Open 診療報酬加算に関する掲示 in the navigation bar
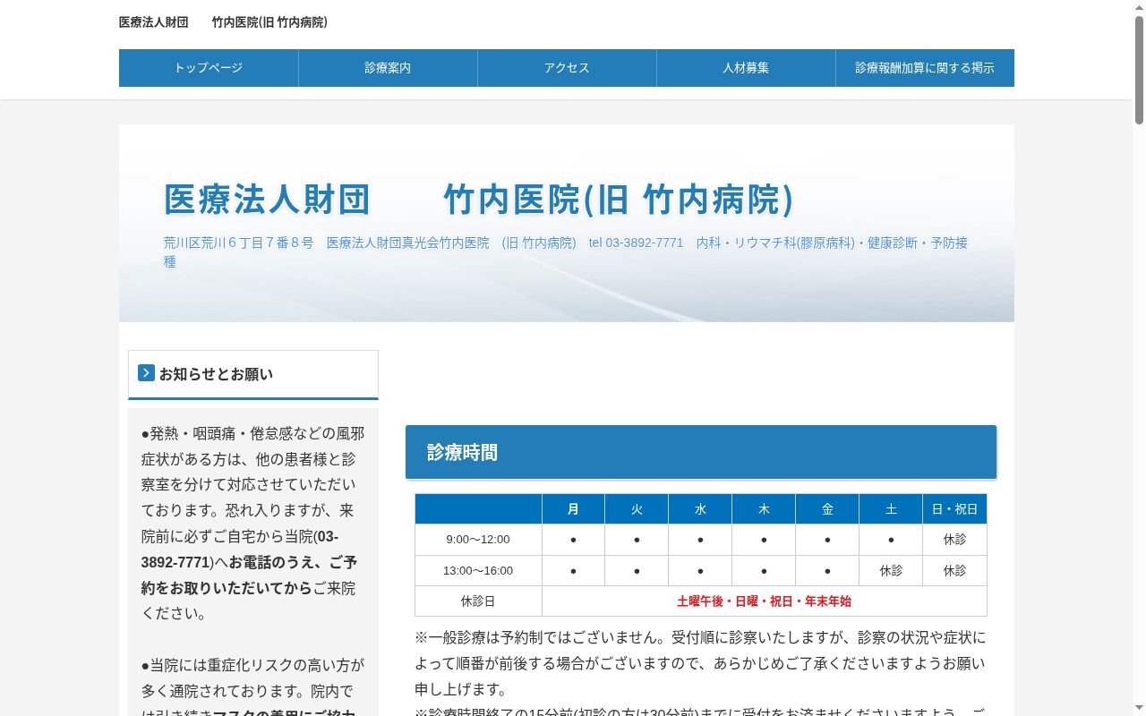 (925, 68)
